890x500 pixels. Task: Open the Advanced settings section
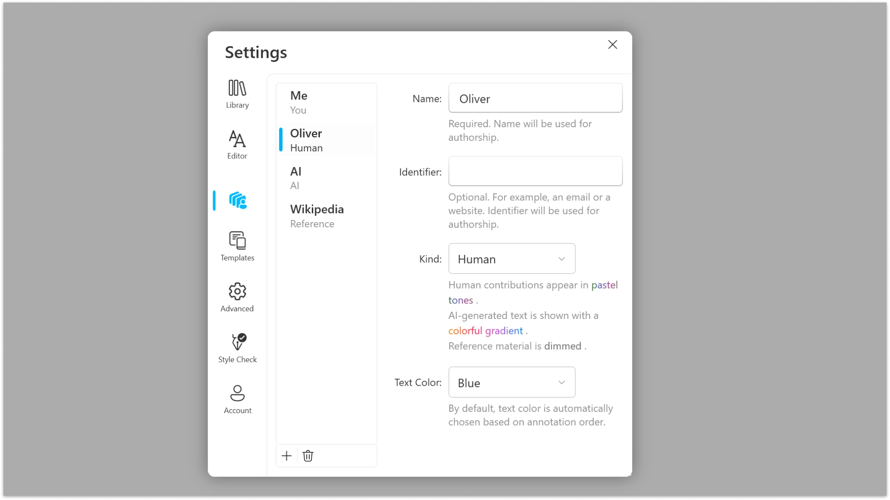[x=237, y=296]
